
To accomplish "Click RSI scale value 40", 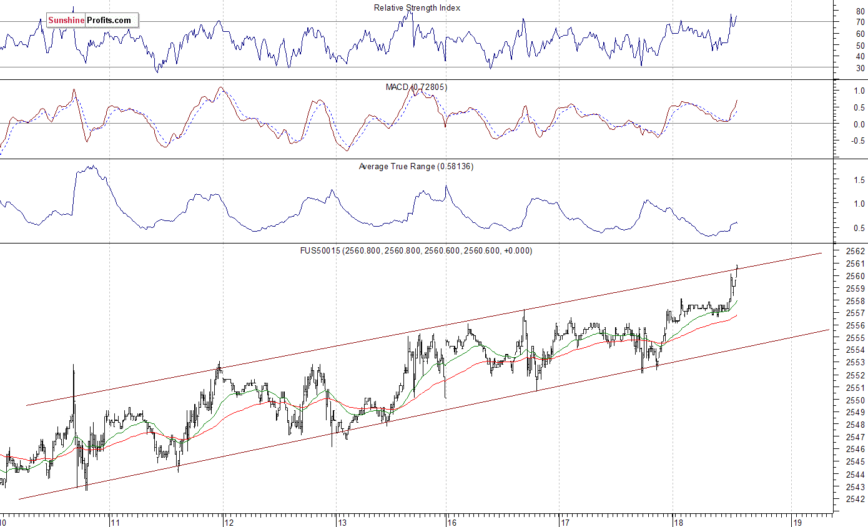I will 860,56.
